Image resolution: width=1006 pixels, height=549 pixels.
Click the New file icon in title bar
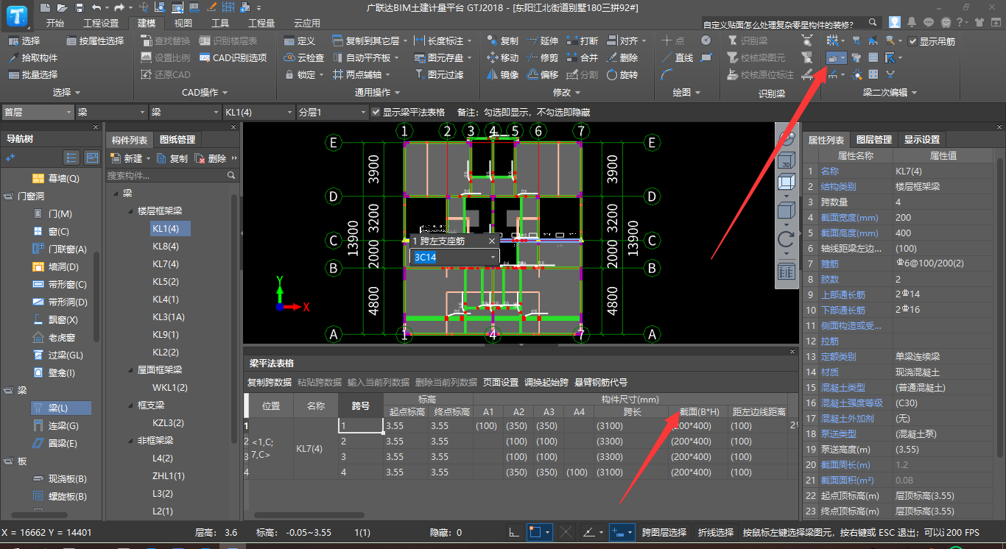pyautogui.click(x=46, y=7)
